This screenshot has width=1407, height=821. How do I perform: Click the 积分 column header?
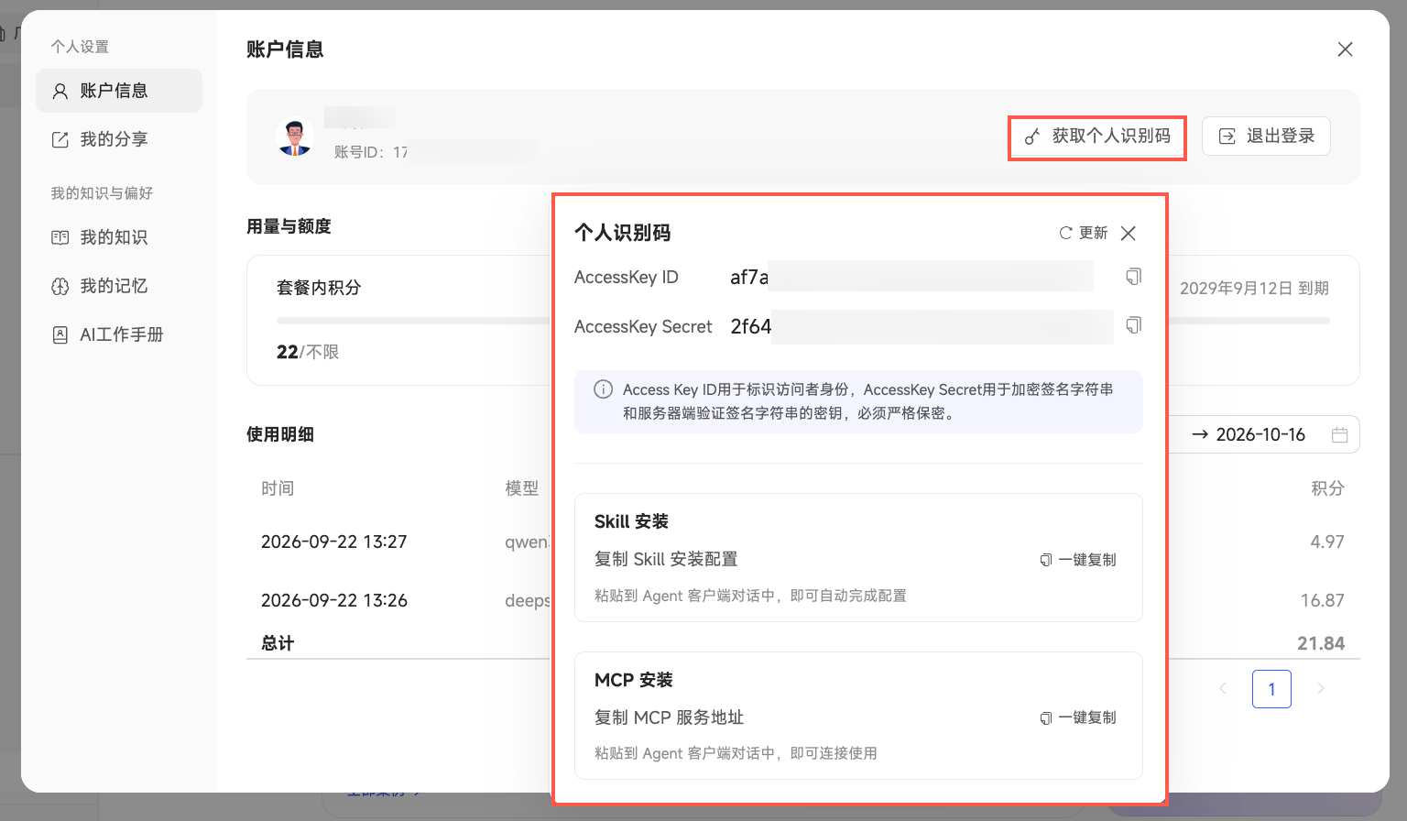click(1327, 488)
